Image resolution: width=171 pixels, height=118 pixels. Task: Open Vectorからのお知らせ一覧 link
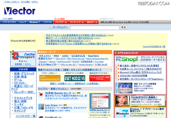tap(154, 47)
